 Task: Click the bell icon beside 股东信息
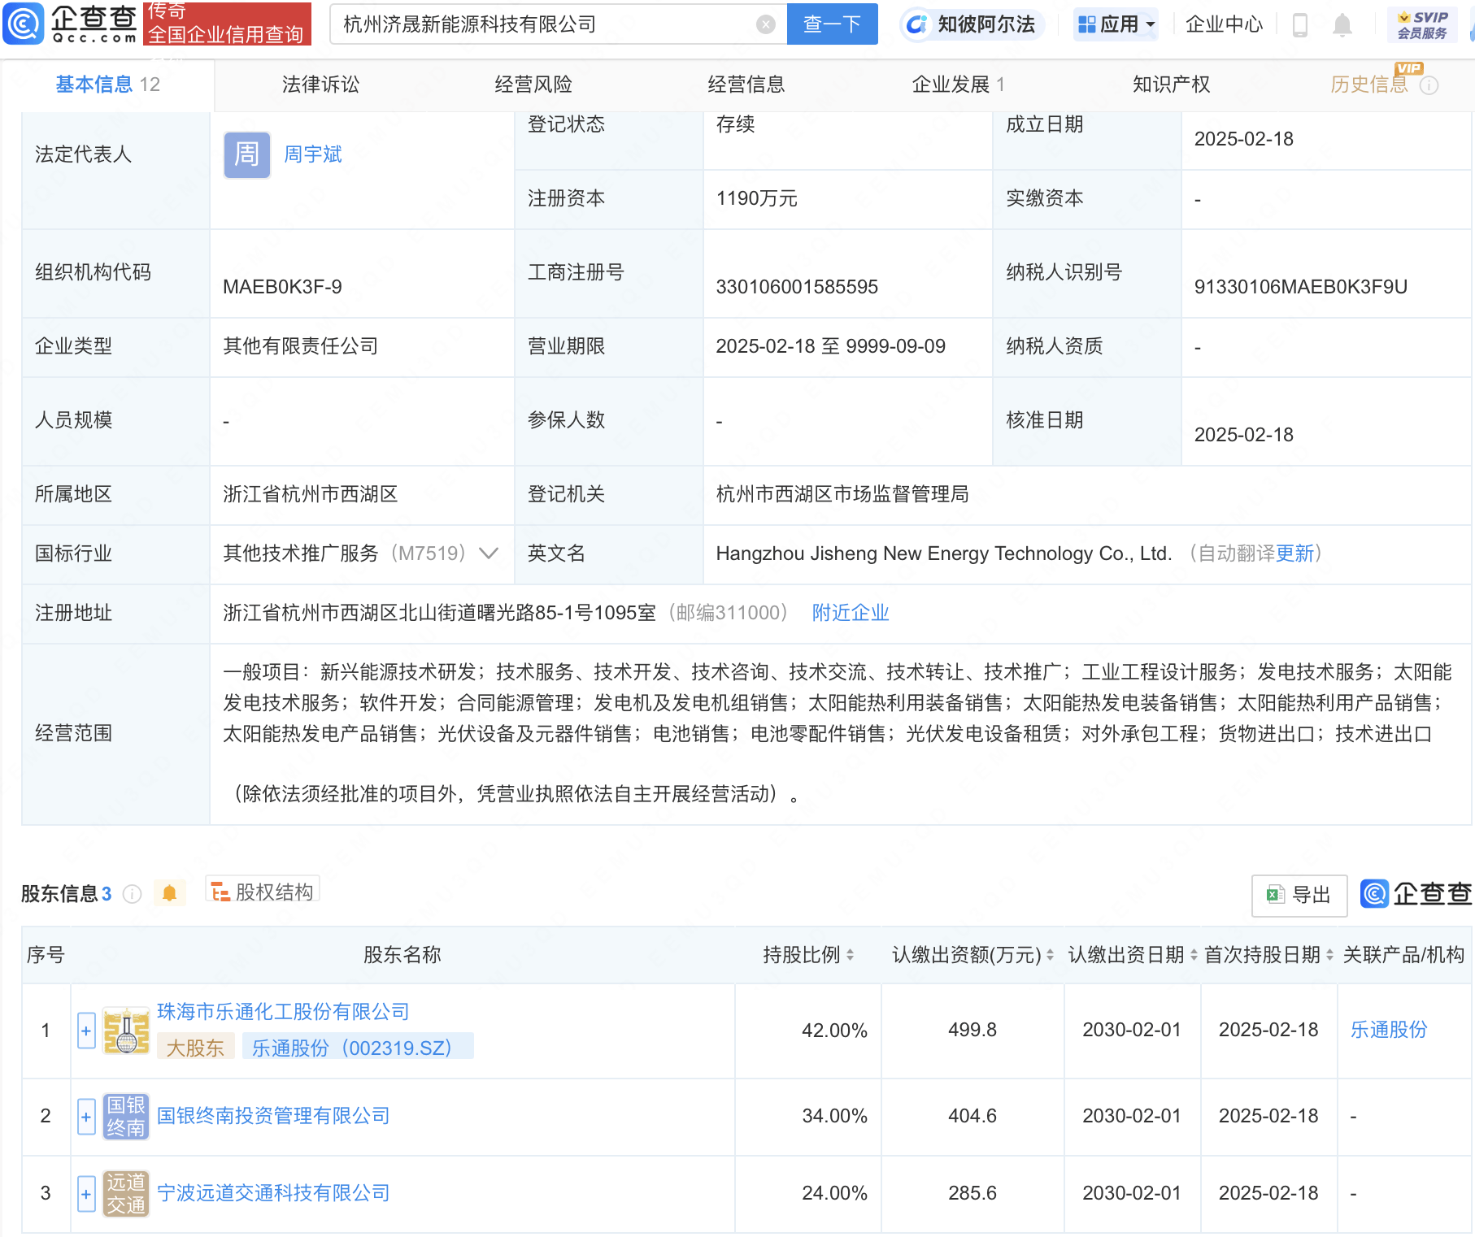pyautogui.click(x=170, y=892)
